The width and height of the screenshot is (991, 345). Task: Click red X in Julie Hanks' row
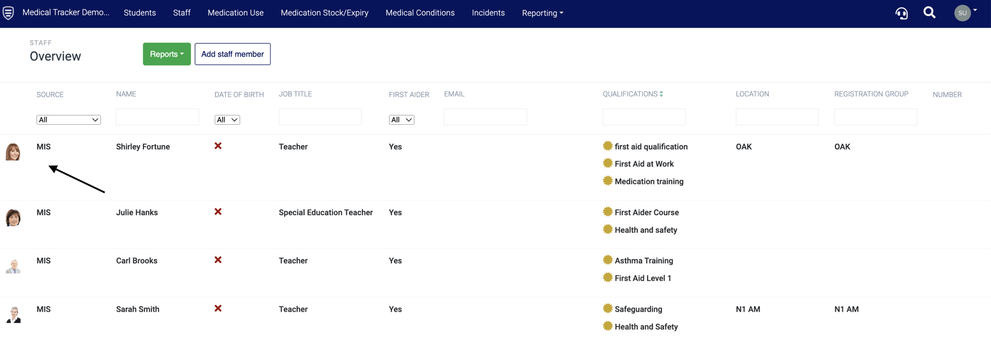pos(218,212)
